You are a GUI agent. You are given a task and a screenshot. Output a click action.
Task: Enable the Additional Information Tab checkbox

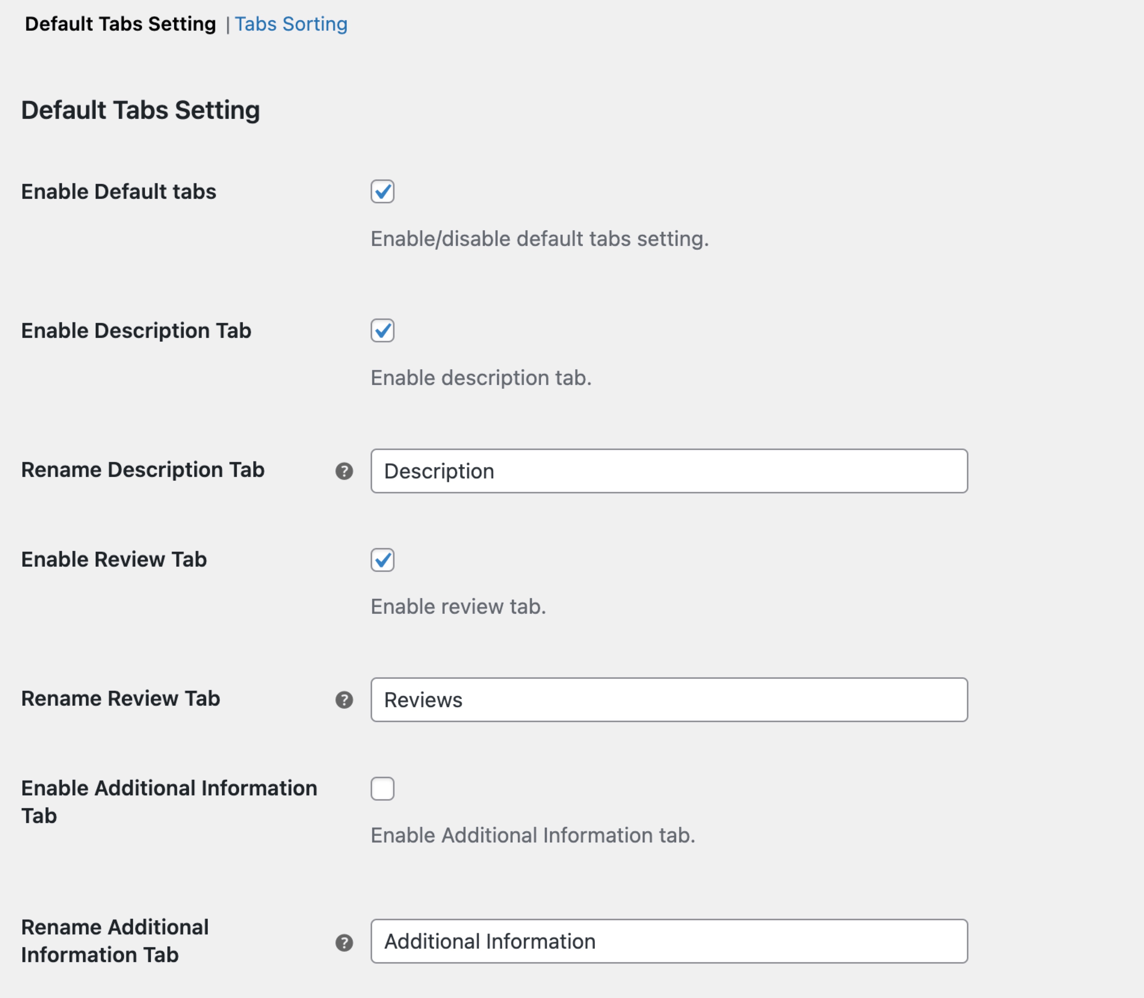pyautogui.click(x=383, y=789)
